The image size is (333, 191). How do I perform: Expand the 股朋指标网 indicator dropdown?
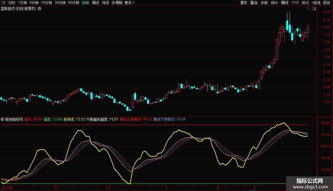coord(2,119)
